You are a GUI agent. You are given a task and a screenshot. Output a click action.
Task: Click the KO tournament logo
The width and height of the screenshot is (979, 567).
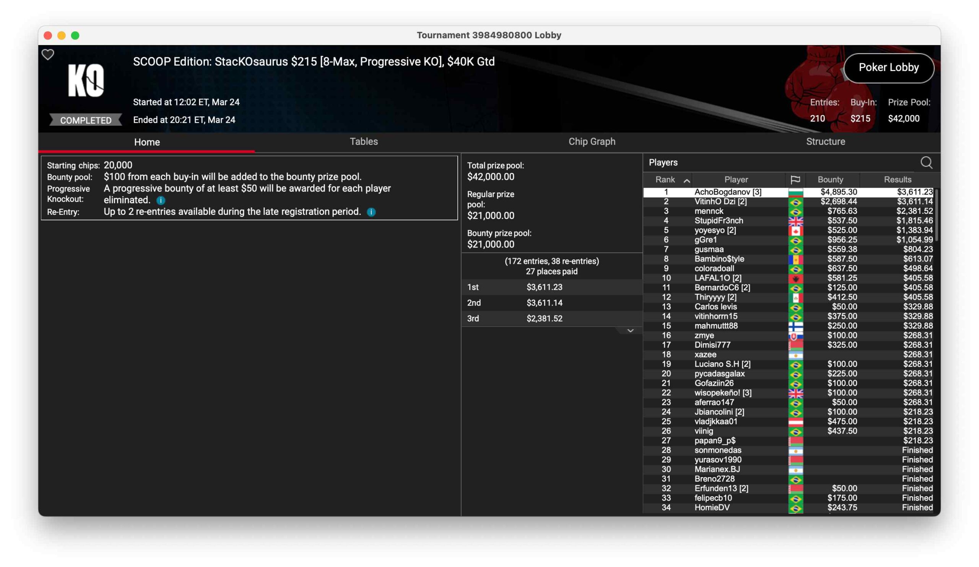86,80
